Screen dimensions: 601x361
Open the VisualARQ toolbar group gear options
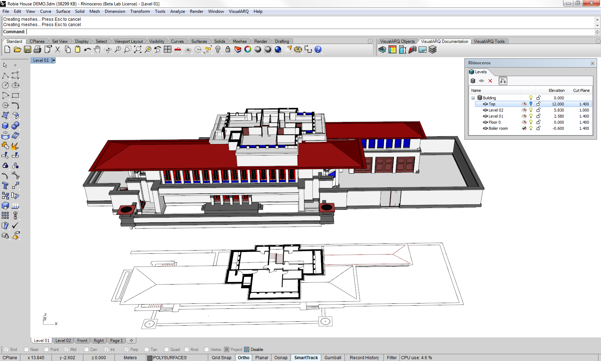(598, 41)
